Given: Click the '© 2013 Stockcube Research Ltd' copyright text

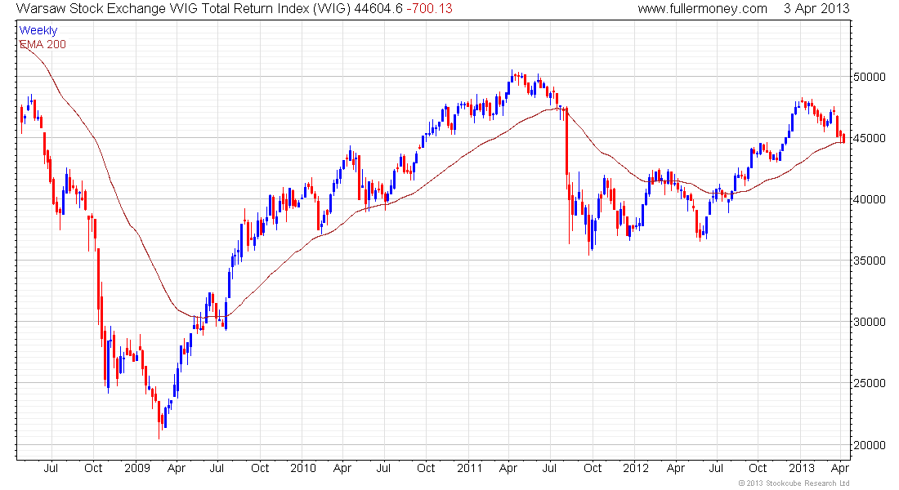Looking at the screenshot, I should tap(794, 483).
